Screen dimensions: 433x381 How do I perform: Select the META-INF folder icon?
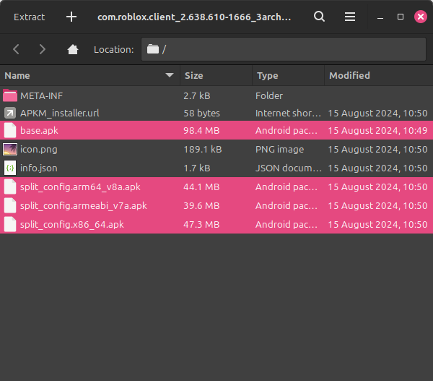point(10,95)
